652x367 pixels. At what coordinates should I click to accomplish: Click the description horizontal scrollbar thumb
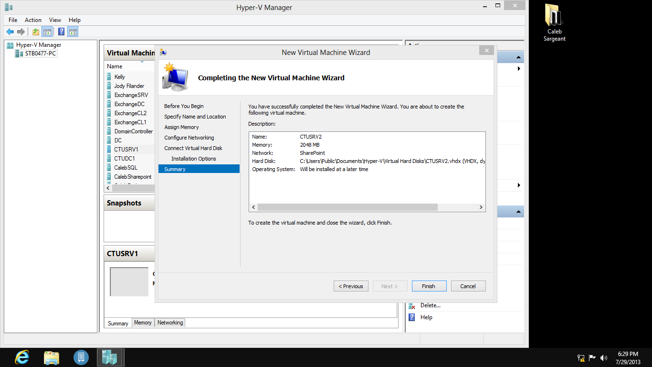pos(347,207)
